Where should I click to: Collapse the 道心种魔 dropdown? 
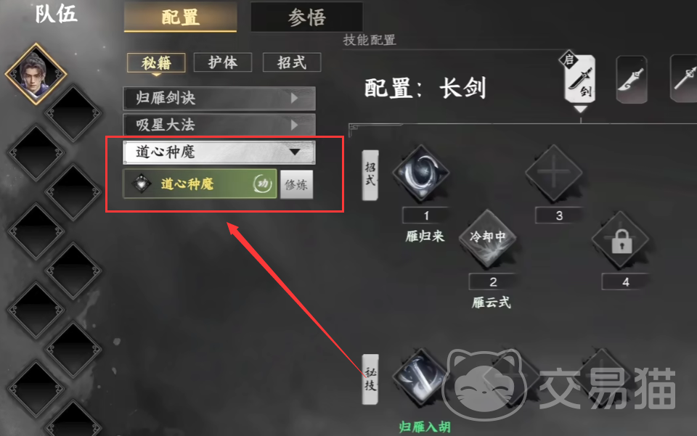(219, 152)
